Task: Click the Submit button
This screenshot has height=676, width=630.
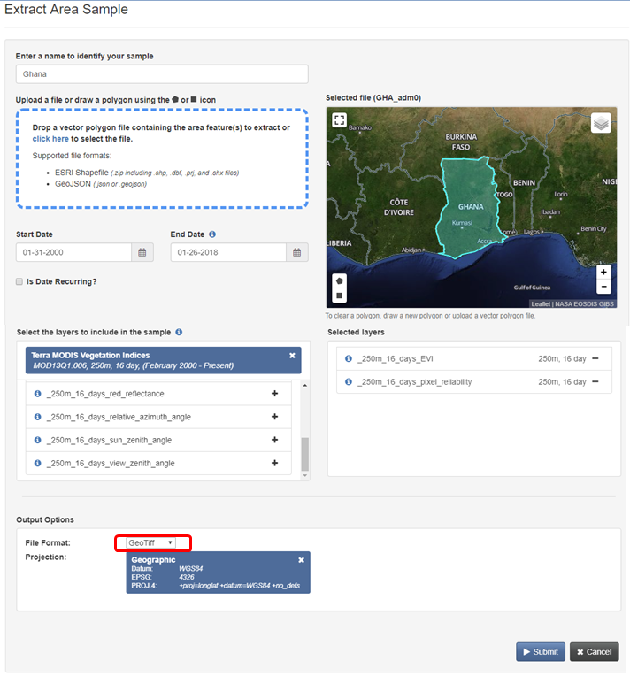Action: [x=540, y=652]
